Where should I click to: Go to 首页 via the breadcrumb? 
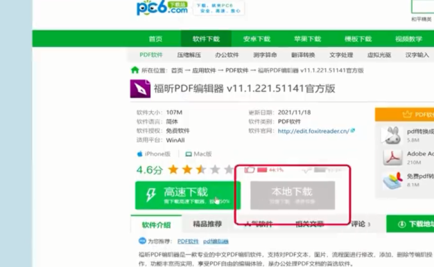pos(177,71)
